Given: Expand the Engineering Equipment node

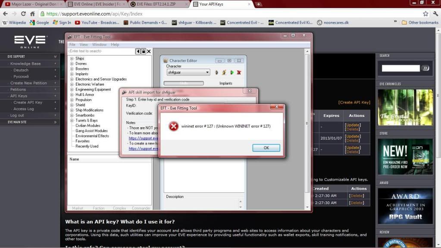Looking at the screenshot, I should (72, 90).
